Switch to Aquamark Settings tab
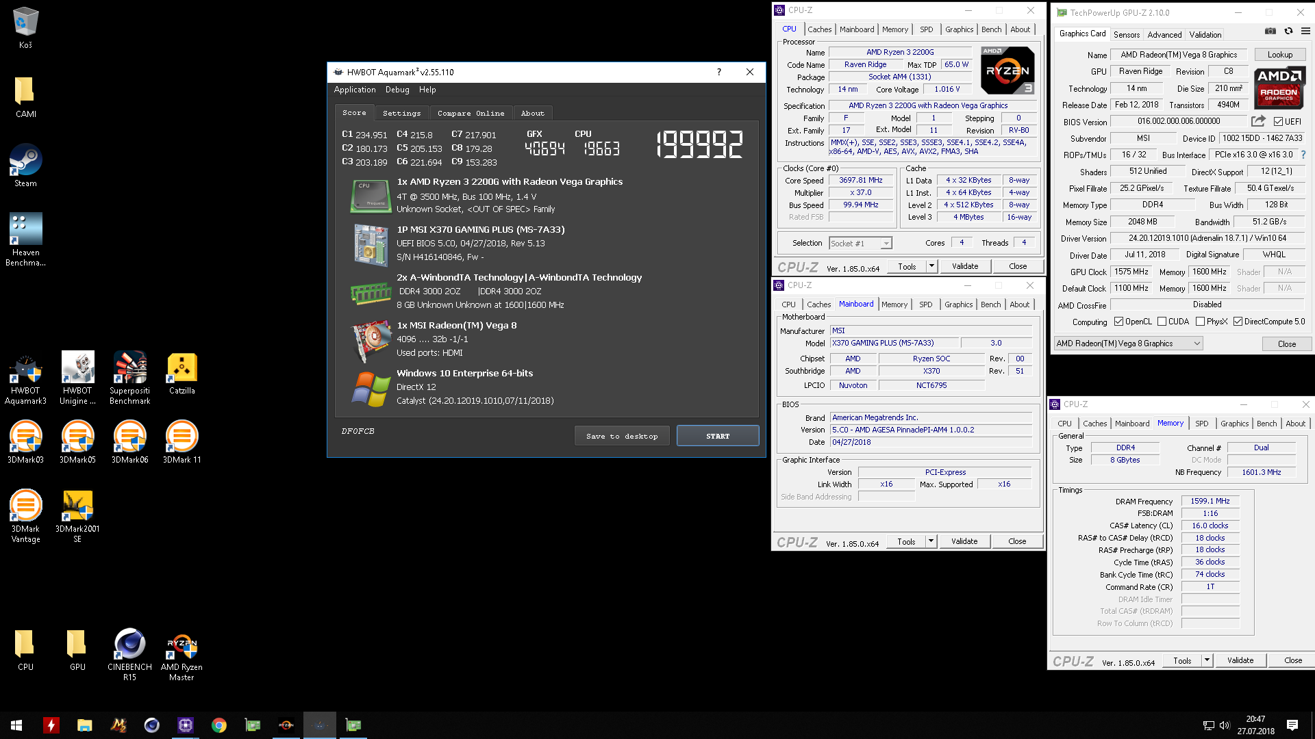The width and height of the screenshot is (1315, 739). [x=401, y=113]
